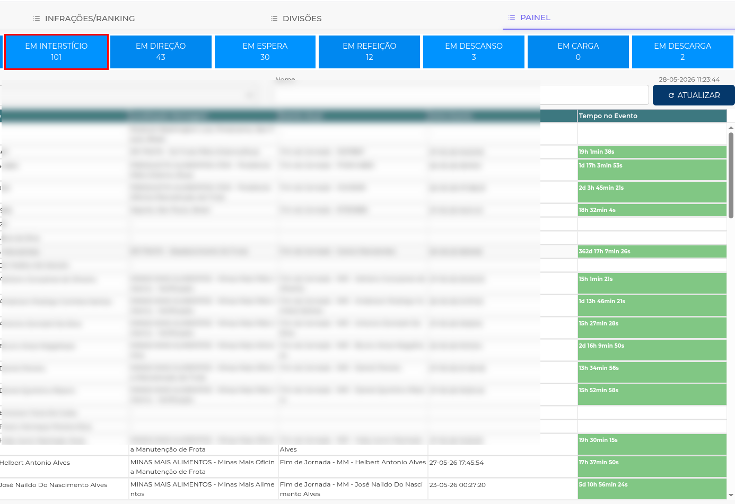This screenshot has width=735, height=504.
Task: Filter by EM DIREÇÃO 43 card
Action: 161,52
